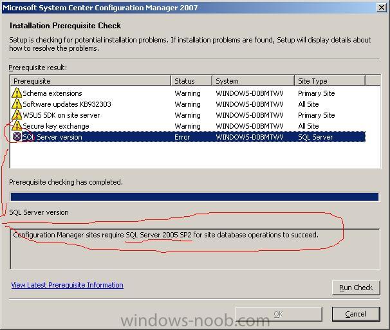This screenshot has height=330, width=390.
Task: Click the SQL Server 2005 SP2 requirement description box
Action: (x=195, y=249)
